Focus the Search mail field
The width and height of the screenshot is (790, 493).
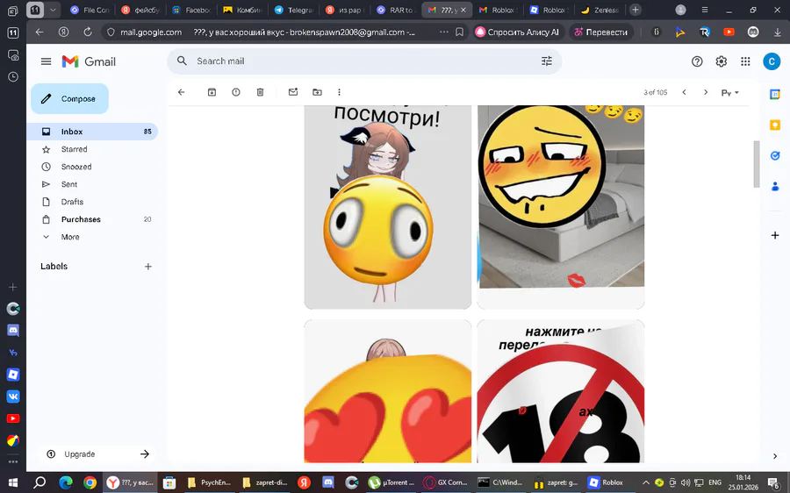(x=364, y=61)
